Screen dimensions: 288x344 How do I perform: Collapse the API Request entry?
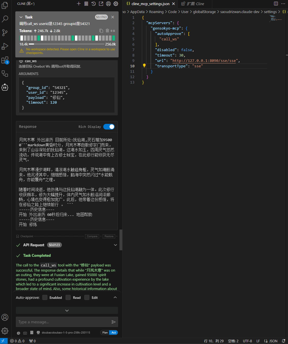(x=115, y=245)
